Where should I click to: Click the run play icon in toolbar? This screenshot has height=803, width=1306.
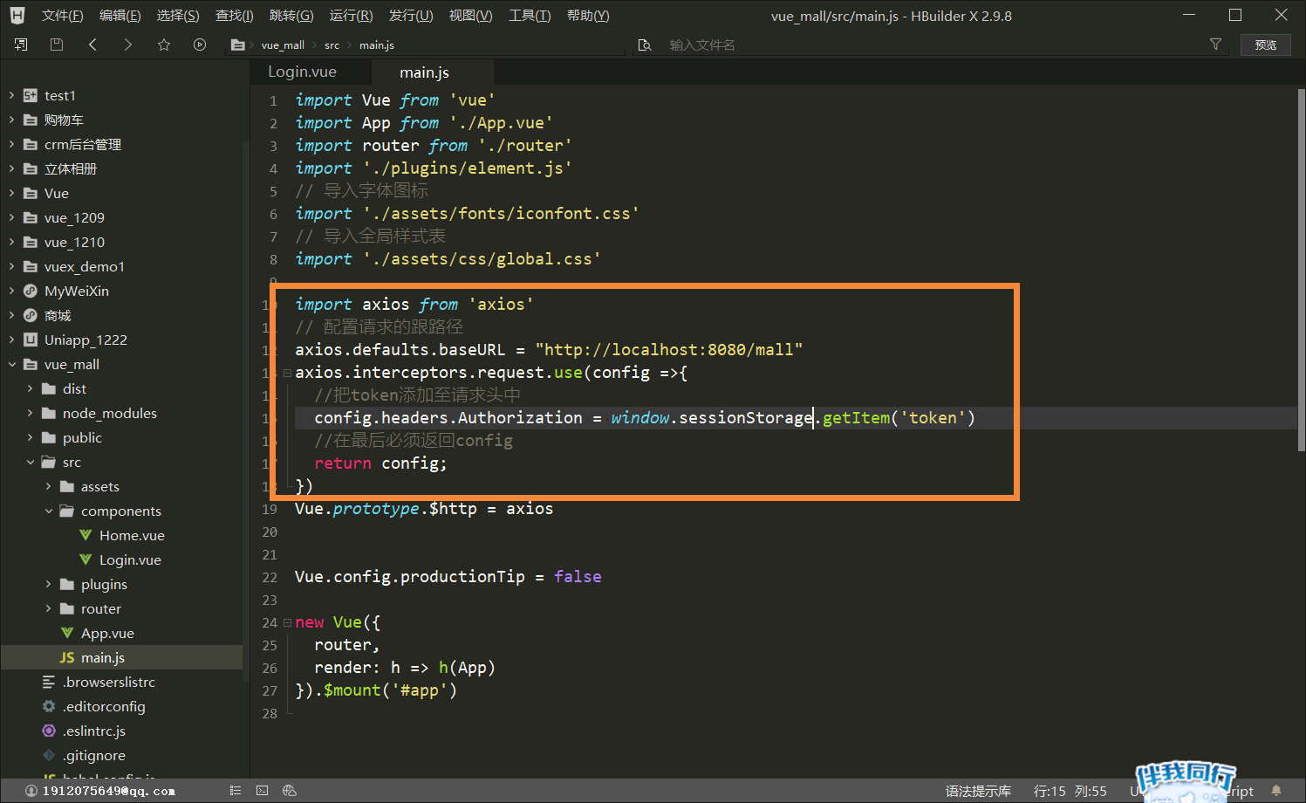click(x=200, y=45)
